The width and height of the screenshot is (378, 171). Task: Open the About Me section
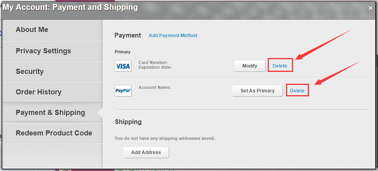click(32, 30)
